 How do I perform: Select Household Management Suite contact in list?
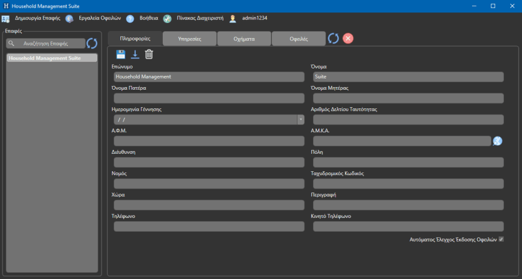52,58
